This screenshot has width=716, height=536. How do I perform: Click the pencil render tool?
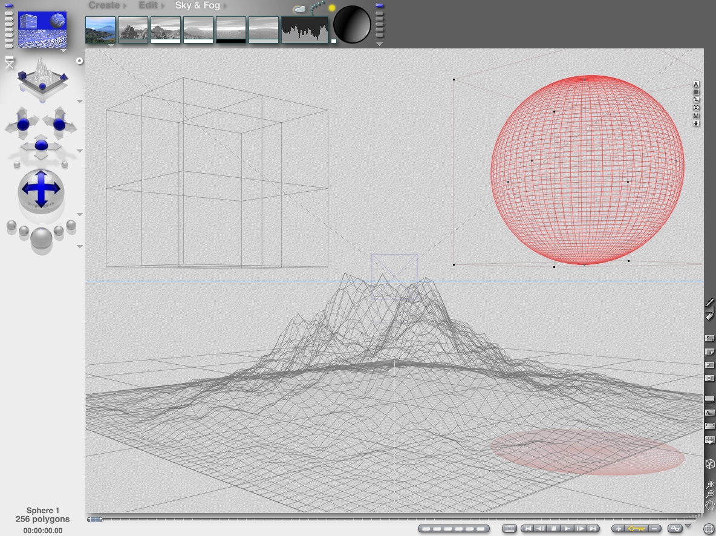[x=710, y=301]
